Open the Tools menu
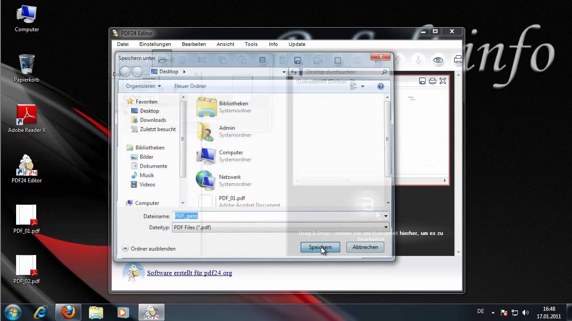Image resolution: width=572 pixels, height=321 pixels. click(251, 44)
